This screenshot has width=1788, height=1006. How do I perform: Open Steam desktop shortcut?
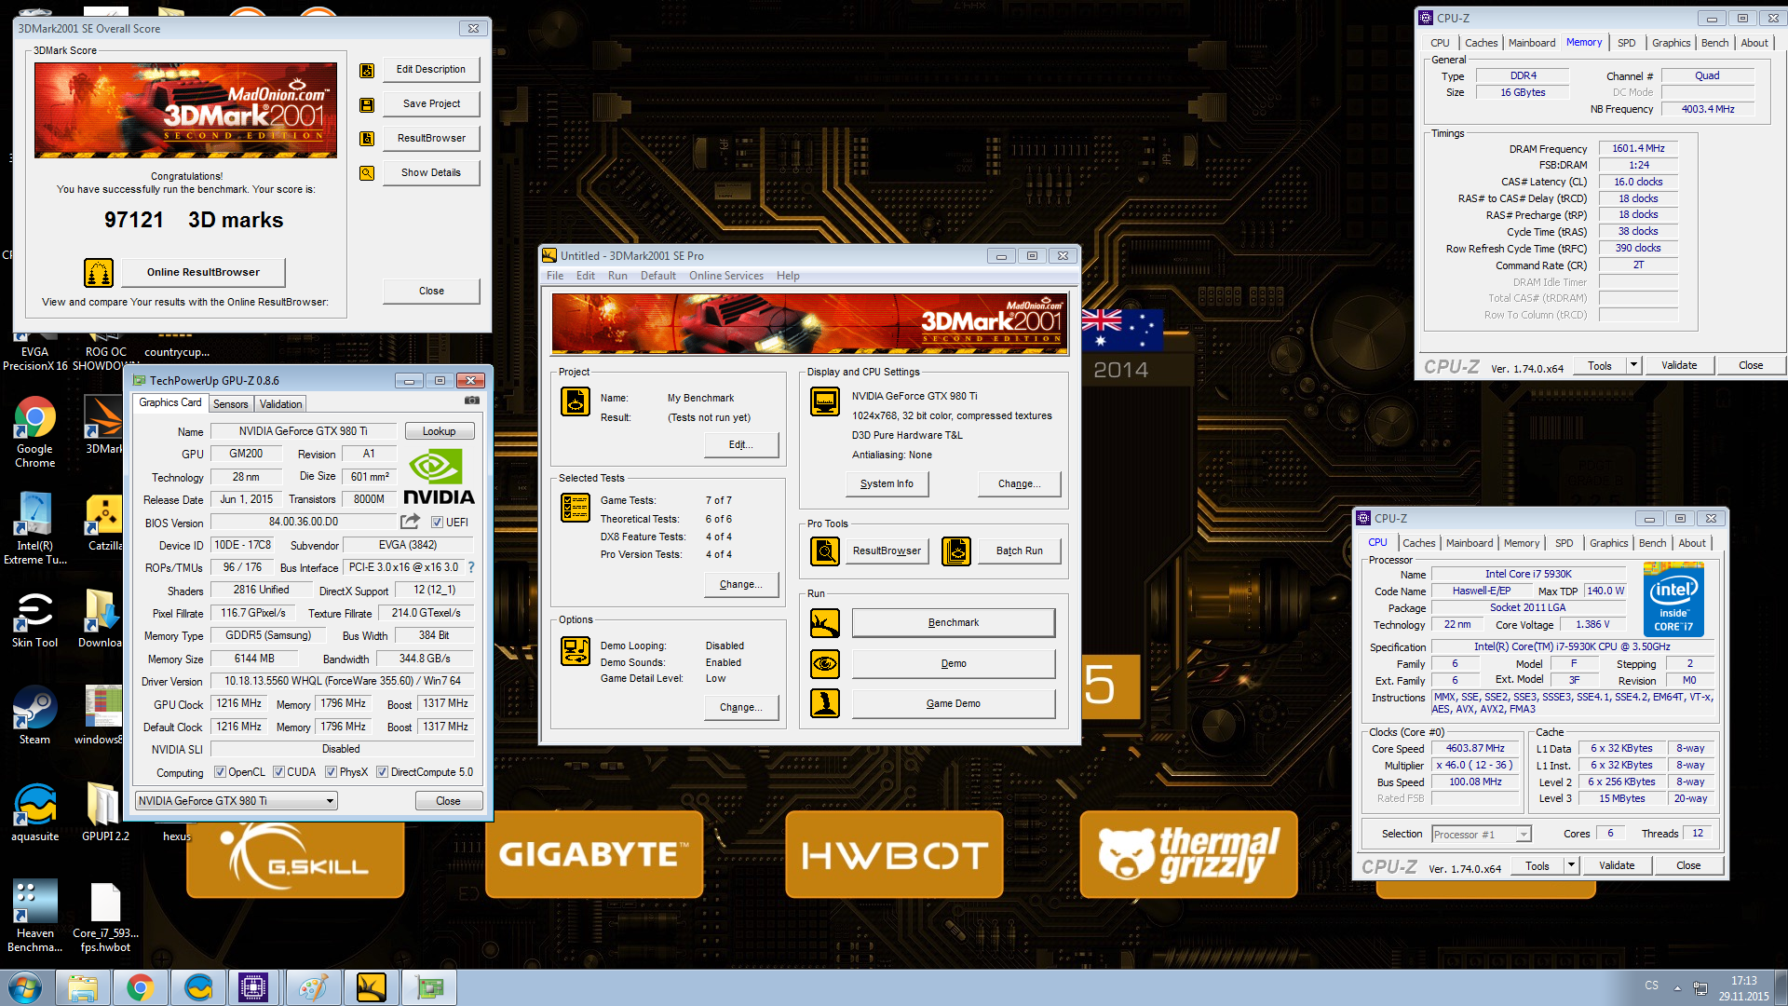click(34, 715)
